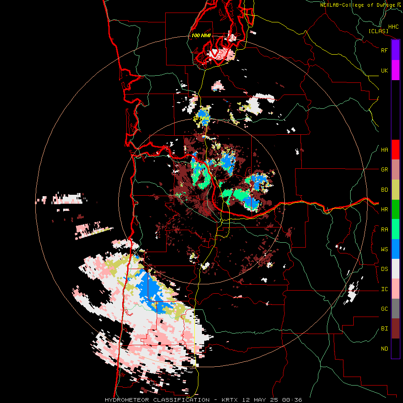Click the 00:36 timestamp in footer

pyautogui.click(x=292, y=400)
